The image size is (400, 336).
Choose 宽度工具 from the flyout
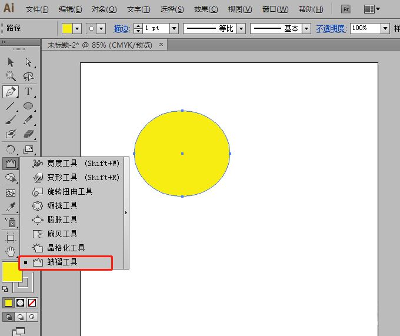72,163
